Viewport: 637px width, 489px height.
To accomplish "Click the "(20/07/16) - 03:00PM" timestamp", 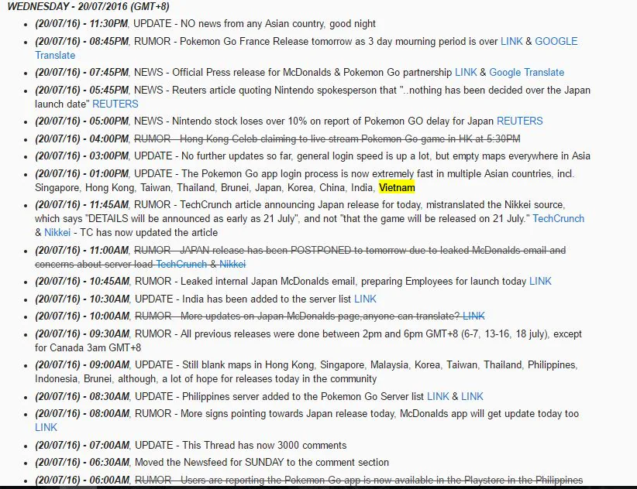I will tap(82, 156).
